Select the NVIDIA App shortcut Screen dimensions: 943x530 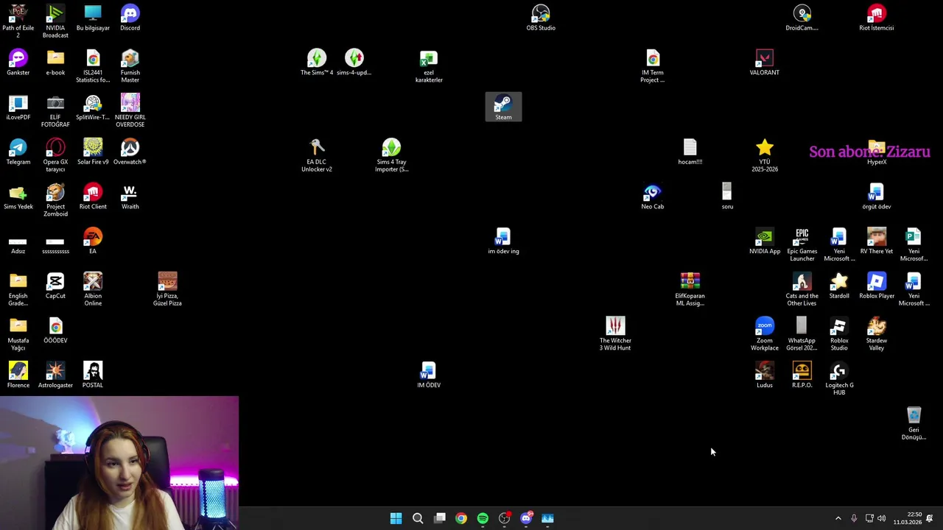point(764,241)
